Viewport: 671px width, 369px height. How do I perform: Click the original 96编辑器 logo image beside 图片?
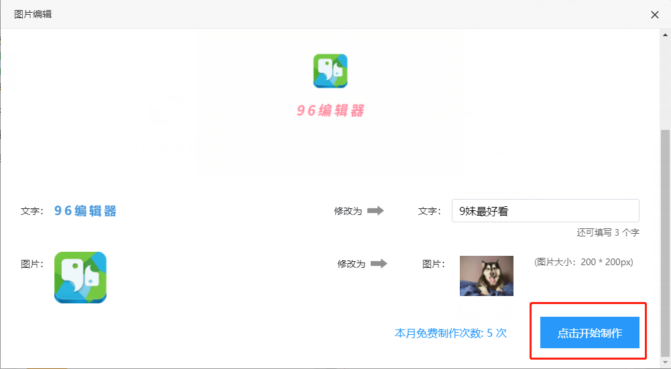point(80,277)
